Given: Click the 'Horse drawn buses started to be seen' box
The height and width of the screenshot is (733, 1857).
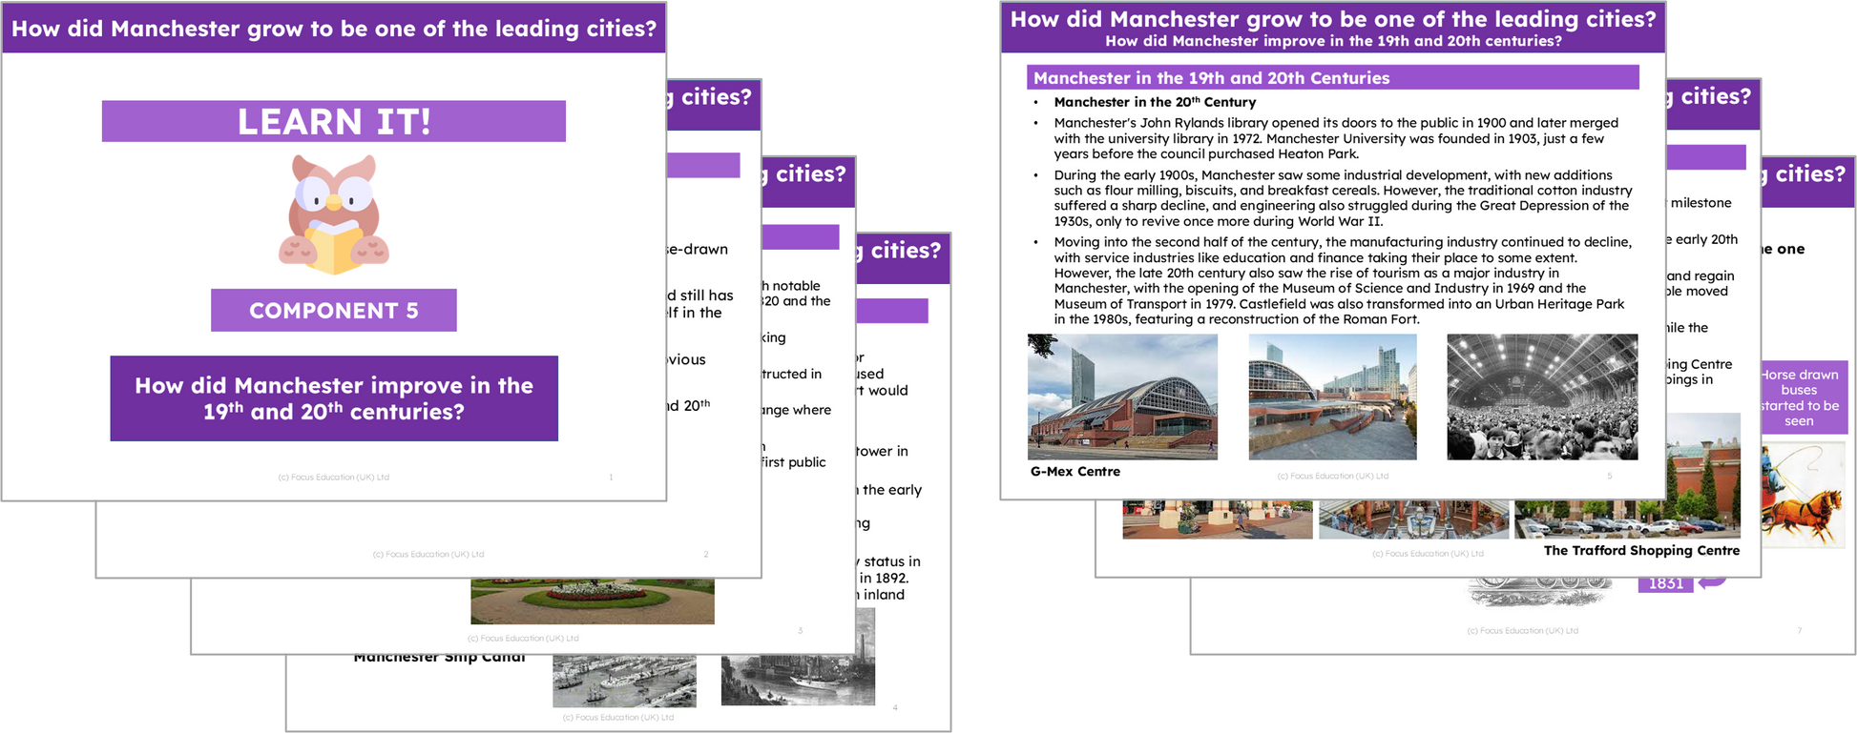Looking at the screenshot, I should tap(1804, 397).
